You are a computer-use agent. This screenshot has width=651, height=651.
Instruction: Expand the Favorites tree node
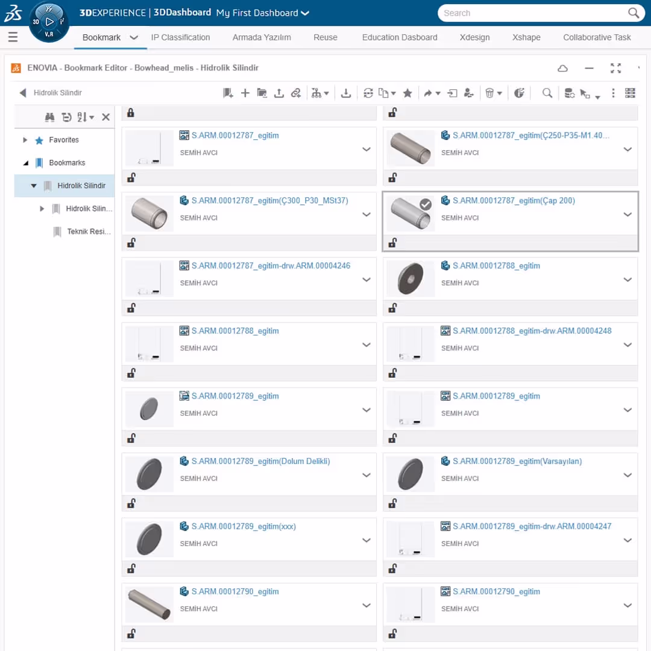25,140
